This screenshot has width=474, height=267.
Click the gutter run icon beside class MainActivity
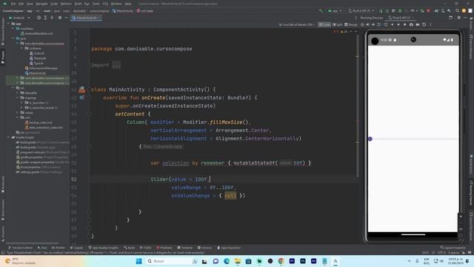(x=81, y=90)
